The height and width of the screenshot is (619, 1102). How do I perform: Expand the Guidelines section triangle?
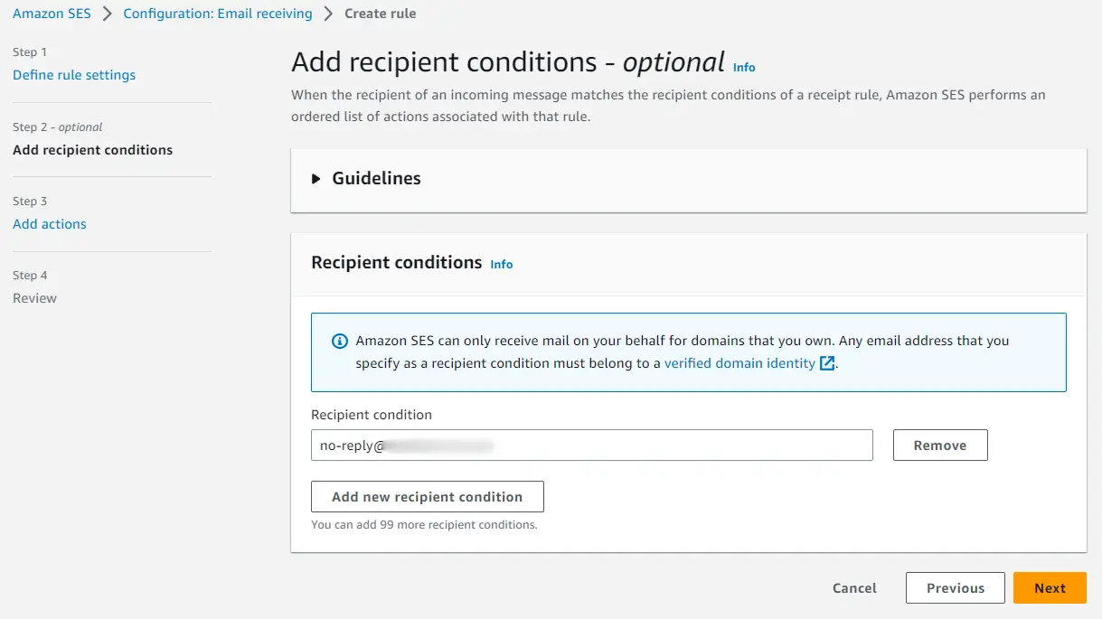316,179
